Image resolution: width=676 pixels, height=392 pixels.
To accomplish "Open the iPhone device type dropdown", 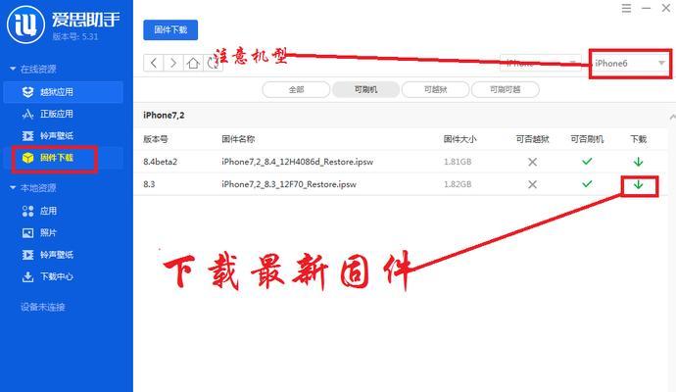I will [x=540, y=64].
